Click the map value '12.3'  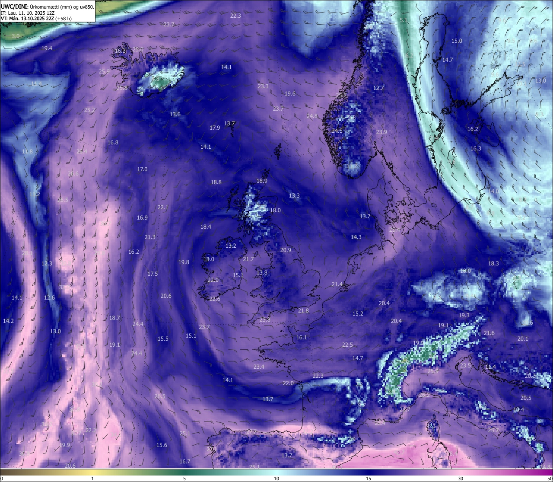click(x=47, y=264)
